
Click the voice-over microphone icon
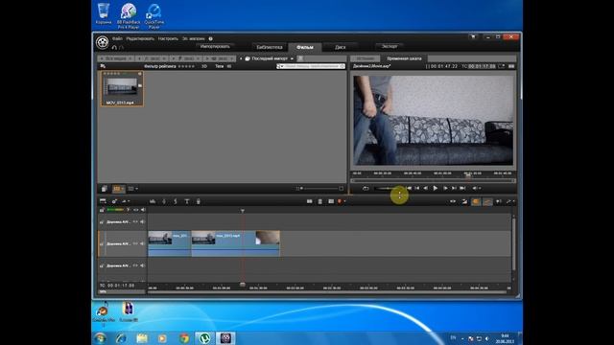click(x=199, y=201)
